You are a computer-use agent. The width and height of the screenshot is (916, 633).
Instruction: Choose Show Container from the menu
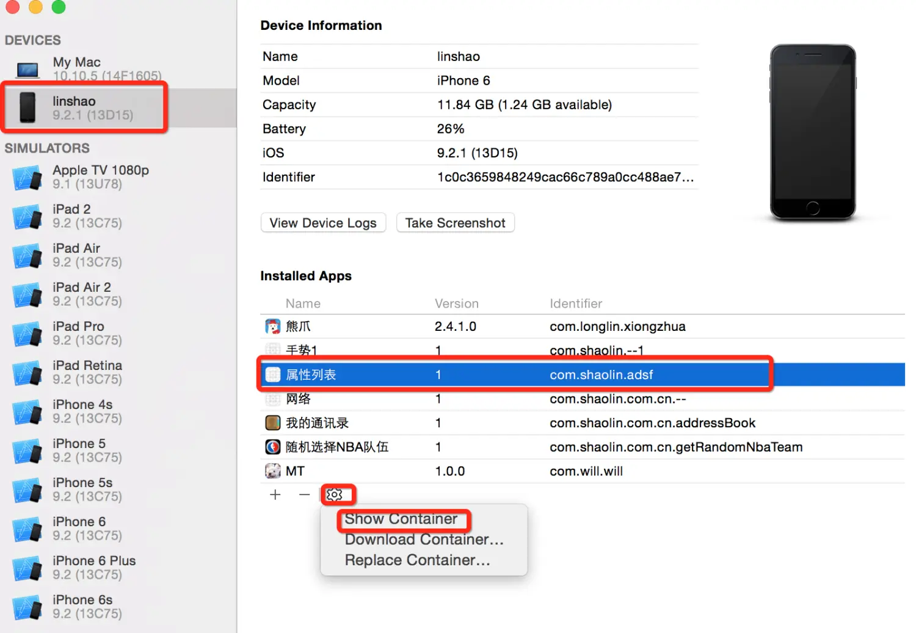[x=401, y=519]
